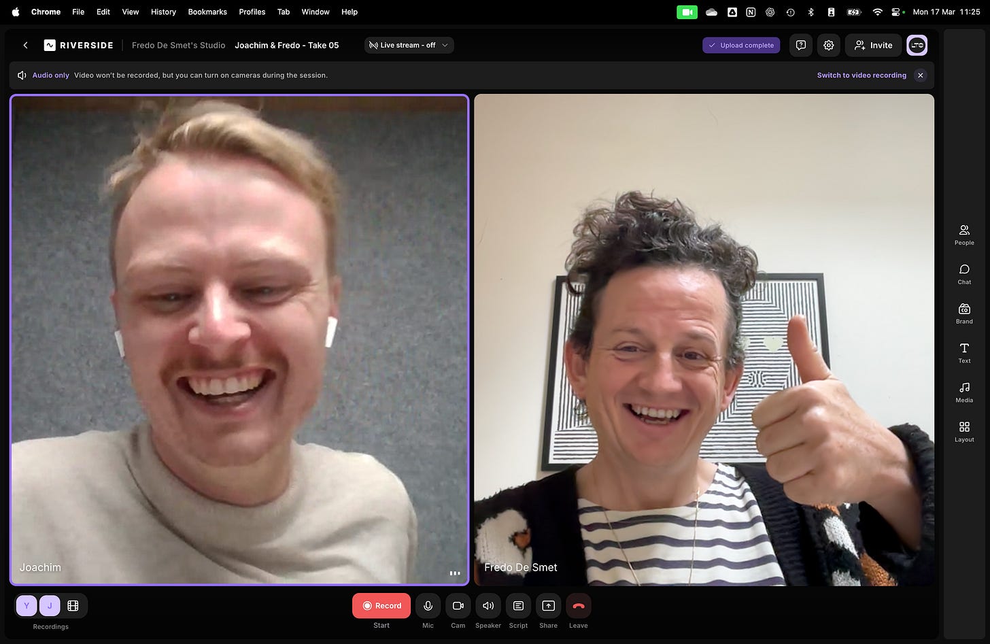990x644 pixels.
Task: Select Joachim's video tile
Action: click(239, 339)
